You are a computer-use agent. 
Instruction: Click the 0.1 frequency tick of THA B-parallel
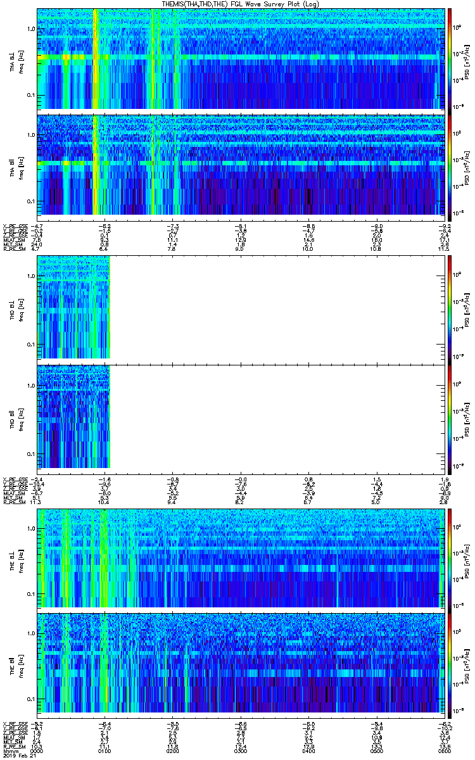(x=31, y=201)
